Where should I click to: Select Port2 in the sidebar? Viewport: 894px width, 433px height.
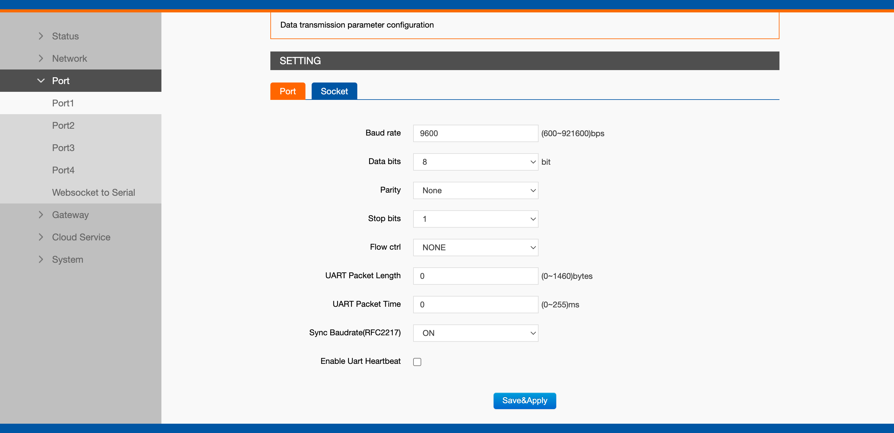63,126
